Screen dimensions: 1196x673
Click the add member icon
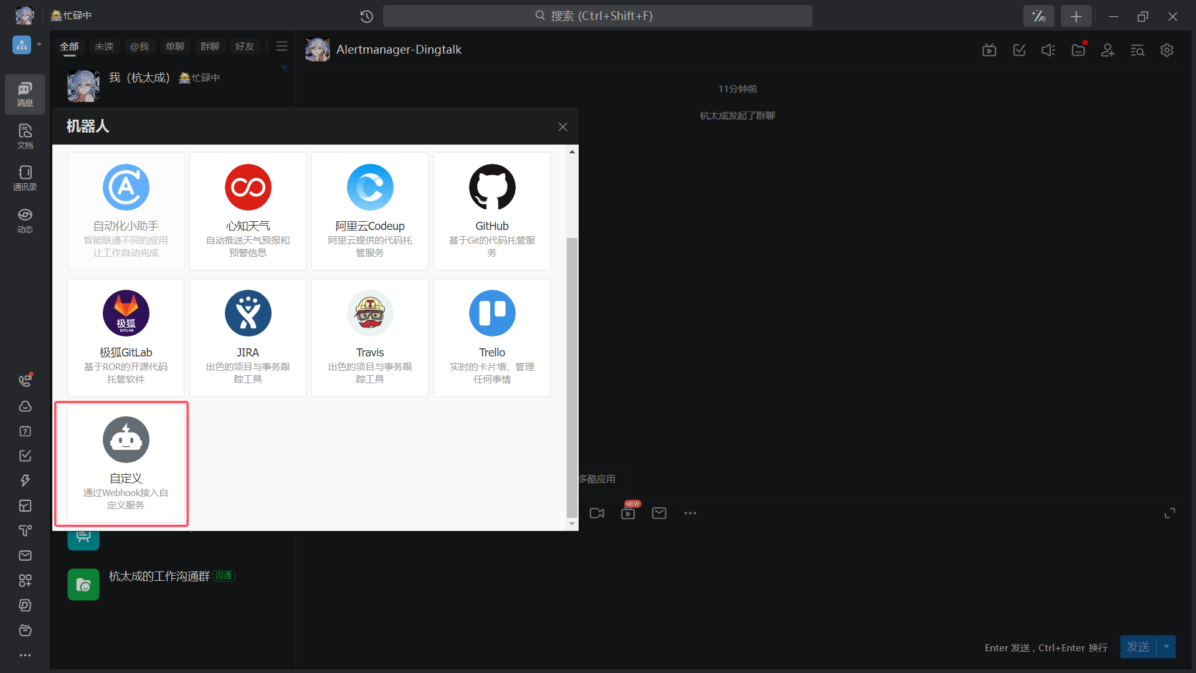(1108, 50)
